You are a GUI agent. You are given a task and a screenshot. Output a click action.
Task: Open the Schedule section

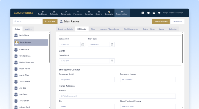[x=54, y=13]
